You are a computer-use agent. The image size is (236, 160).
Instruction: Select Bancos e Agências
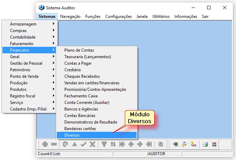[x=97, y=109]
